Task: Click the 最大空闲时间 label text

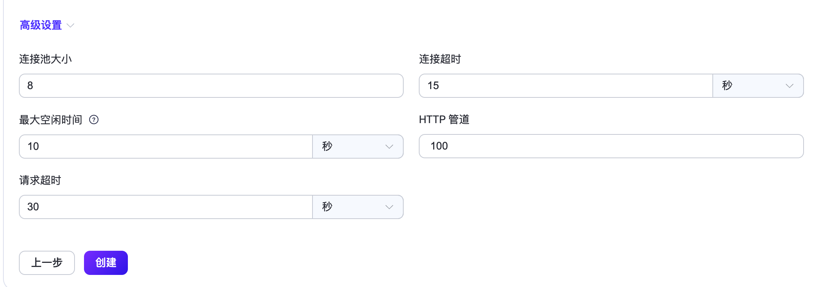Action: point(51,120)
